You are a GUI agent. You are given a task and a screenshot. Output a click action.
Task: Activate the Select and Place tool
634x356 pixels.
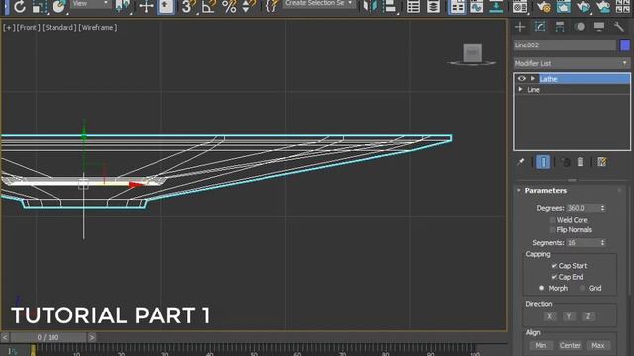tap(58, 7)
